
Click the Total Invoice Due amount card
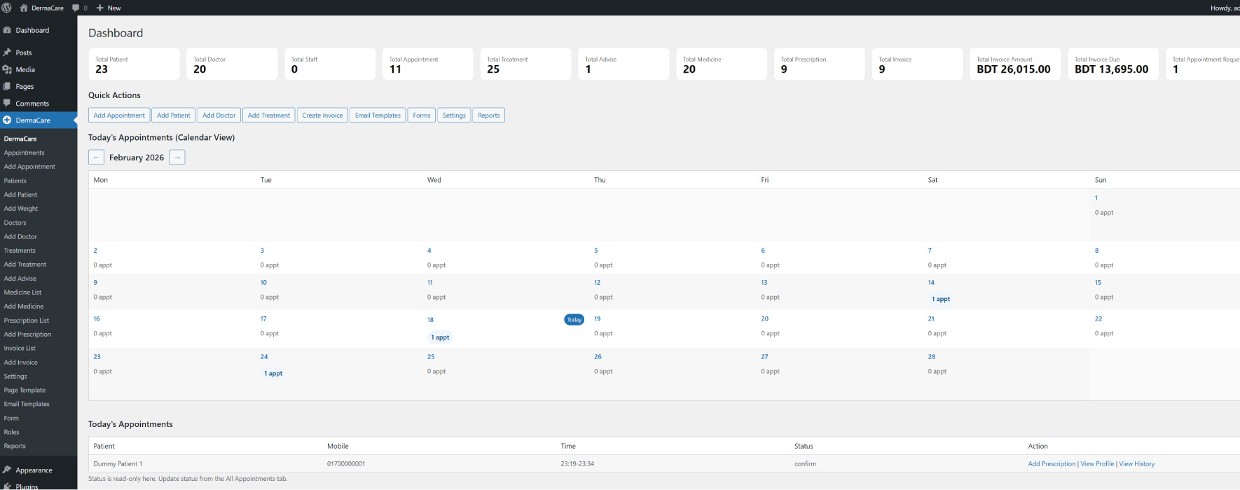coord(1113,64)
